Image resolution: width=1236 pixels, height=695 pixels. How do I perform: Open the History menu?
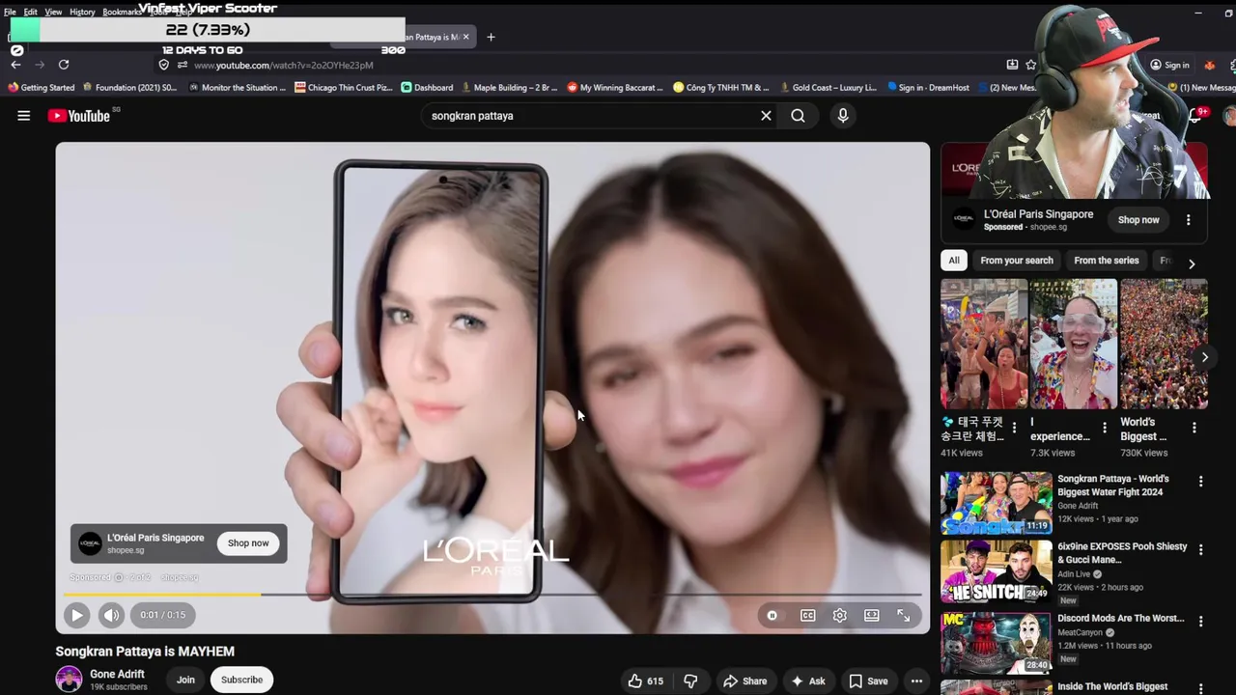click(82, 12)
